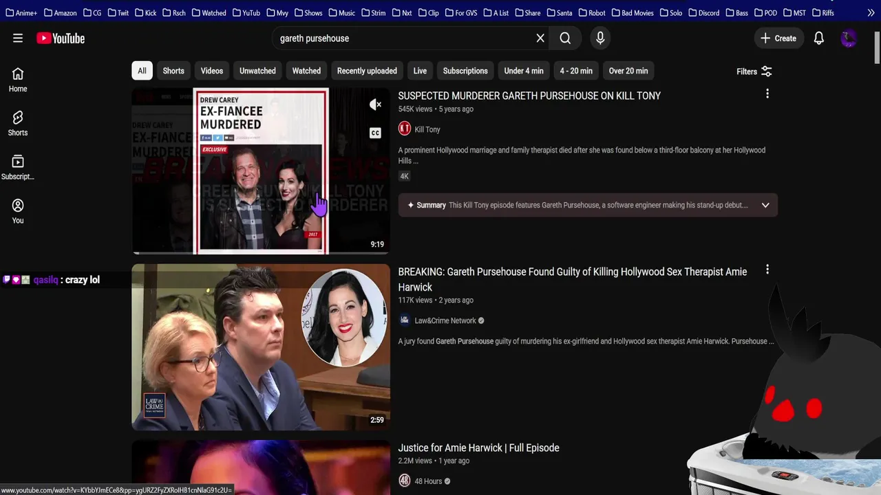Click the magnifier search button

click(565, 38)
